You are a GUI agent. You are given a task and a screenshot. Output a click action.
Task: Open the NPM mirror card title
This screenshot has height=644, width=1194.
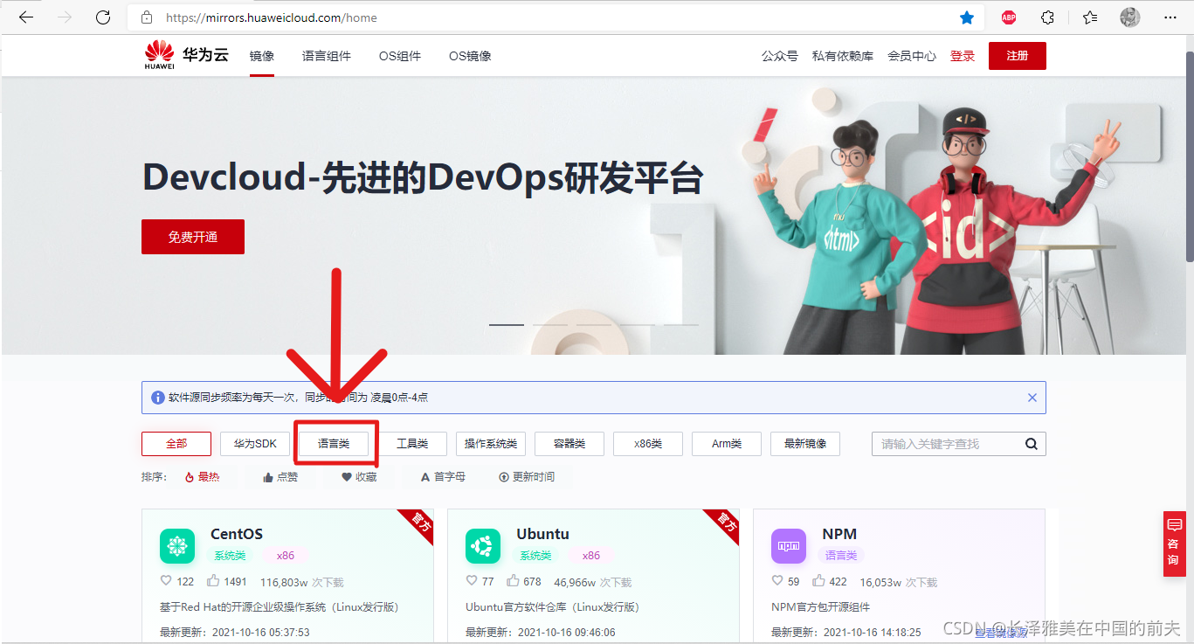839,534
